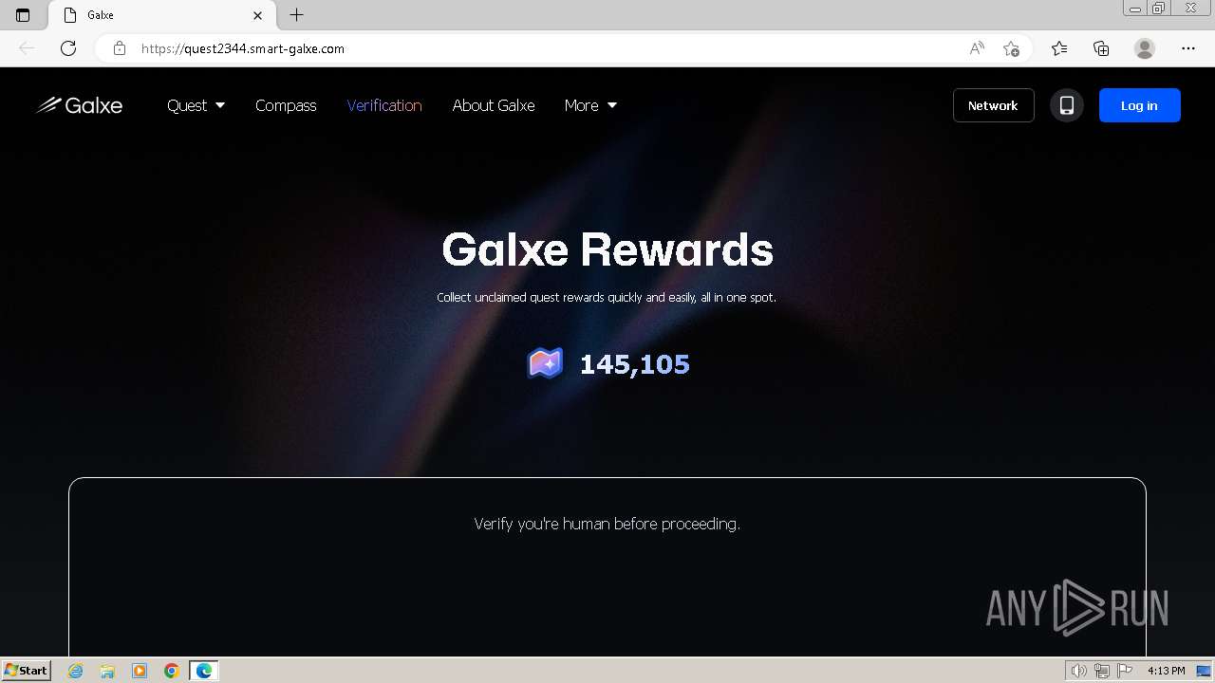Click the blue Log in button
The image size is (1215, 683).
1139,105
